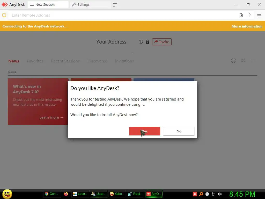Click the Connecting to the AnyDesk network banner text
The image size is (265, 199).
pos(35,26)
